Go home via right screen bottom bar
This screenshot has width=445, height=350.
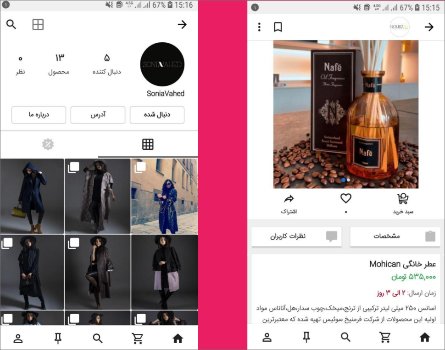[425, 337]
